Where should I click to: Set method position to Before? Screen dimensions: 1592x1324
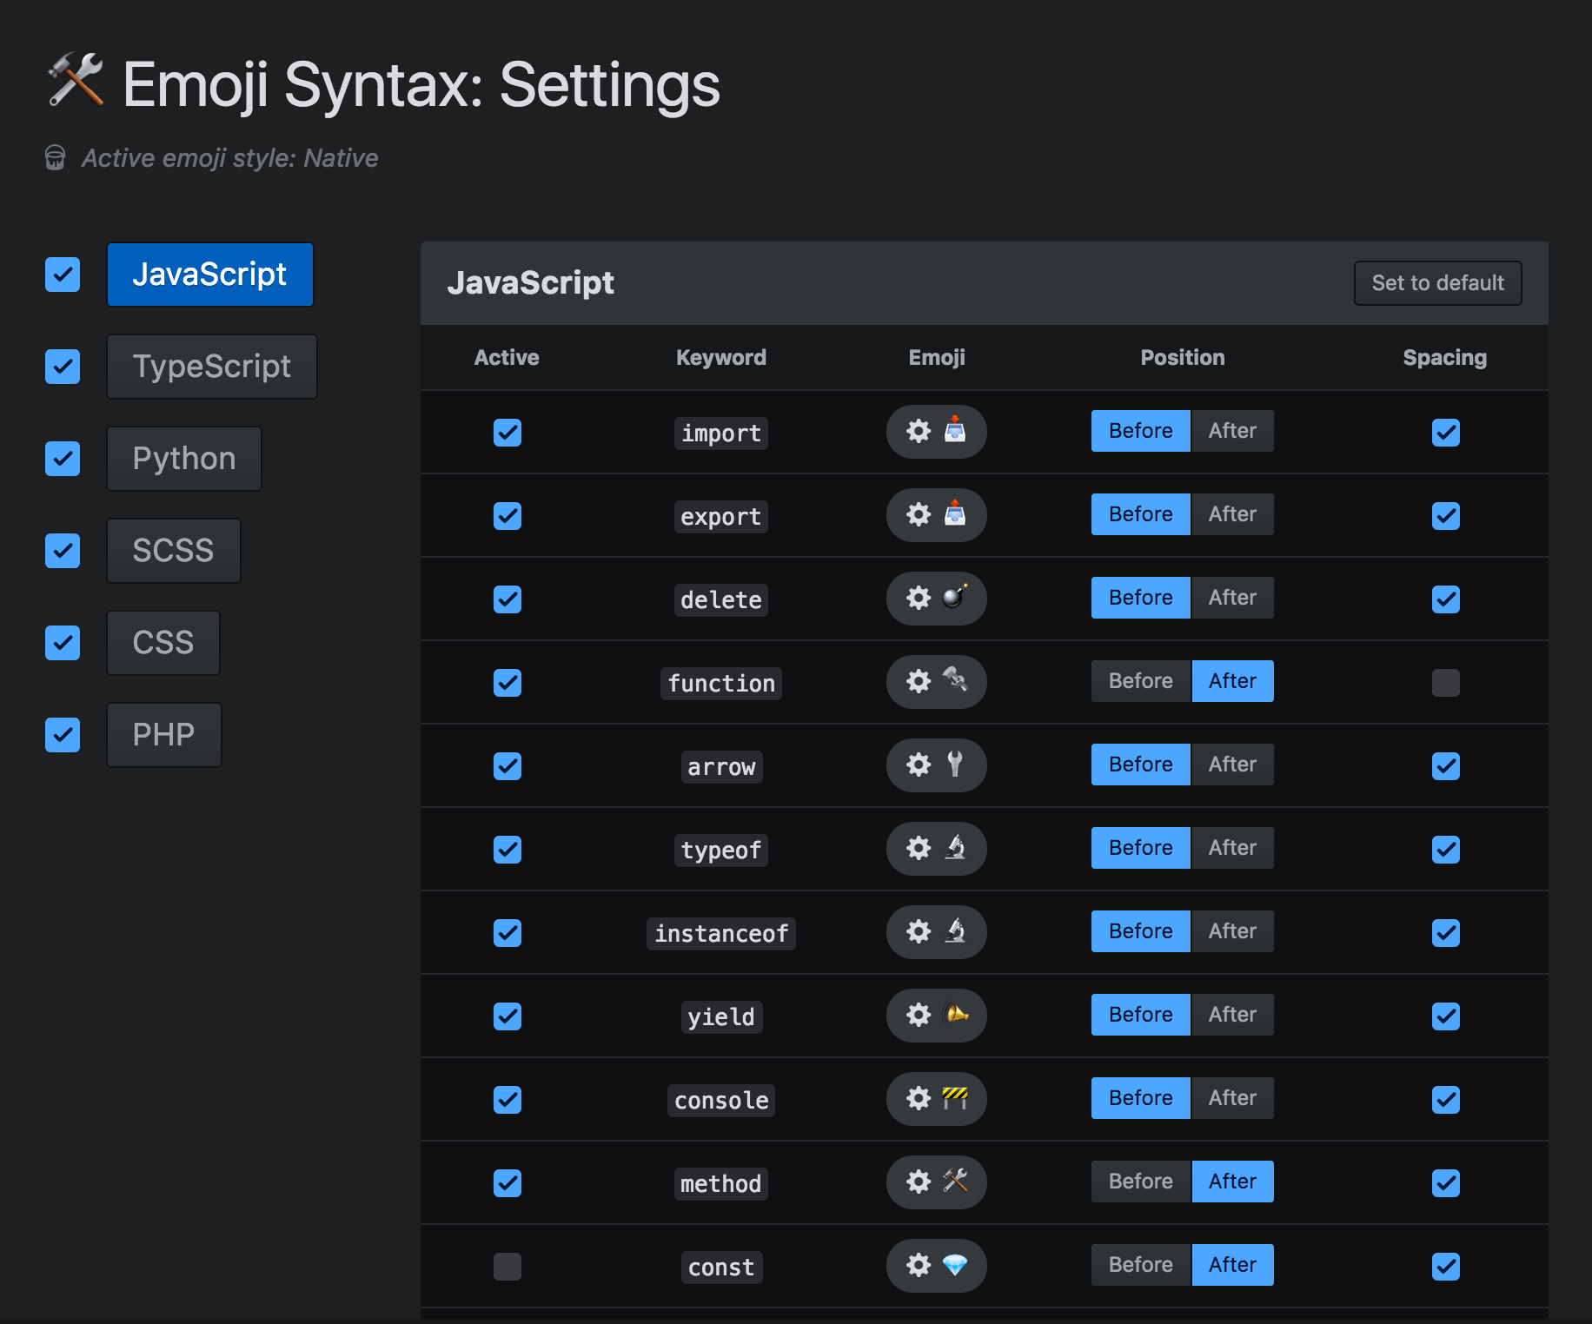pyautogui.click(x=1141, y=1182)
